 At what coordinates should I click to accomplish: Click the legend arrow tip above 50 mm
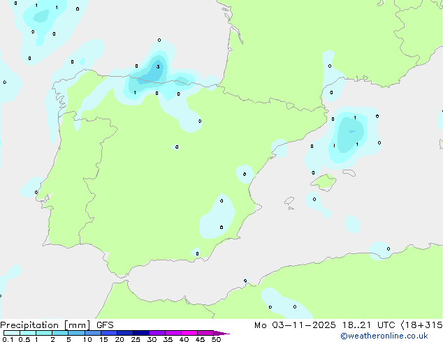tap(221, 333)
